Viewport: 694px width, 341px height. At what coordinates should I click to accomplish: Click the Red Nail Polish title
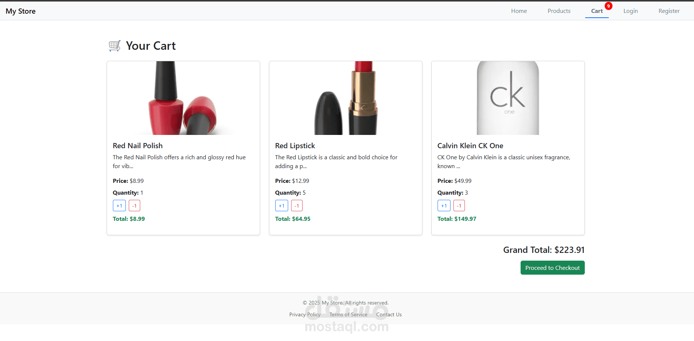138,146
